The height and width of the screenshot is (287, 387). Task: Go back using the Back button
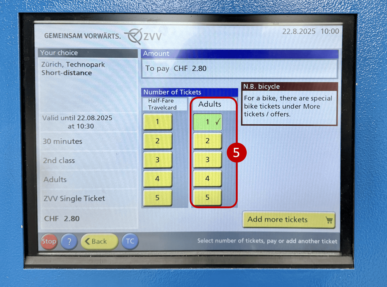99,241
